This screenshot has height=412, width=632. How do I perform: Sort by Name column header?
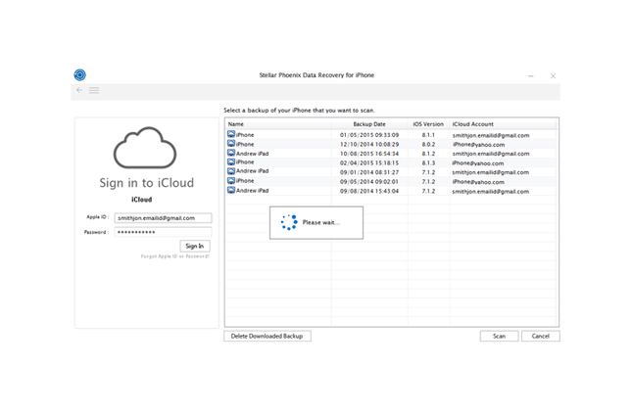(x=236, y=124)
